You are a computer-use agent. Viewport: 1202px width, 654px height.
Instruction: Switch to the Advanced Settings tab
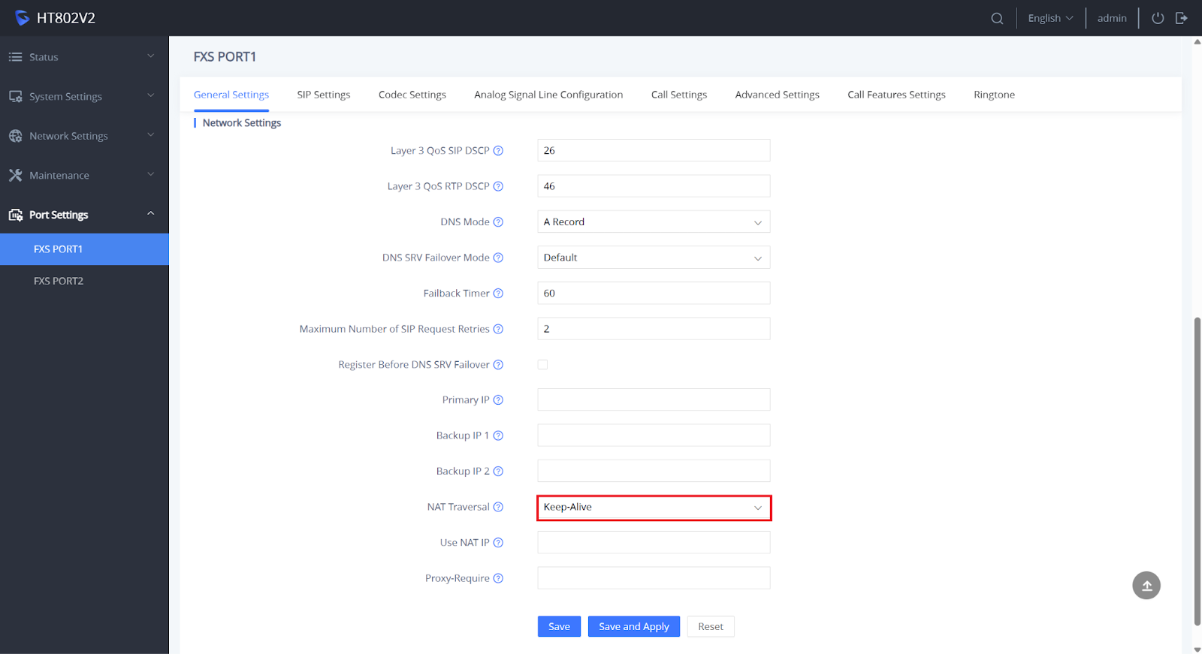[777, 95]
